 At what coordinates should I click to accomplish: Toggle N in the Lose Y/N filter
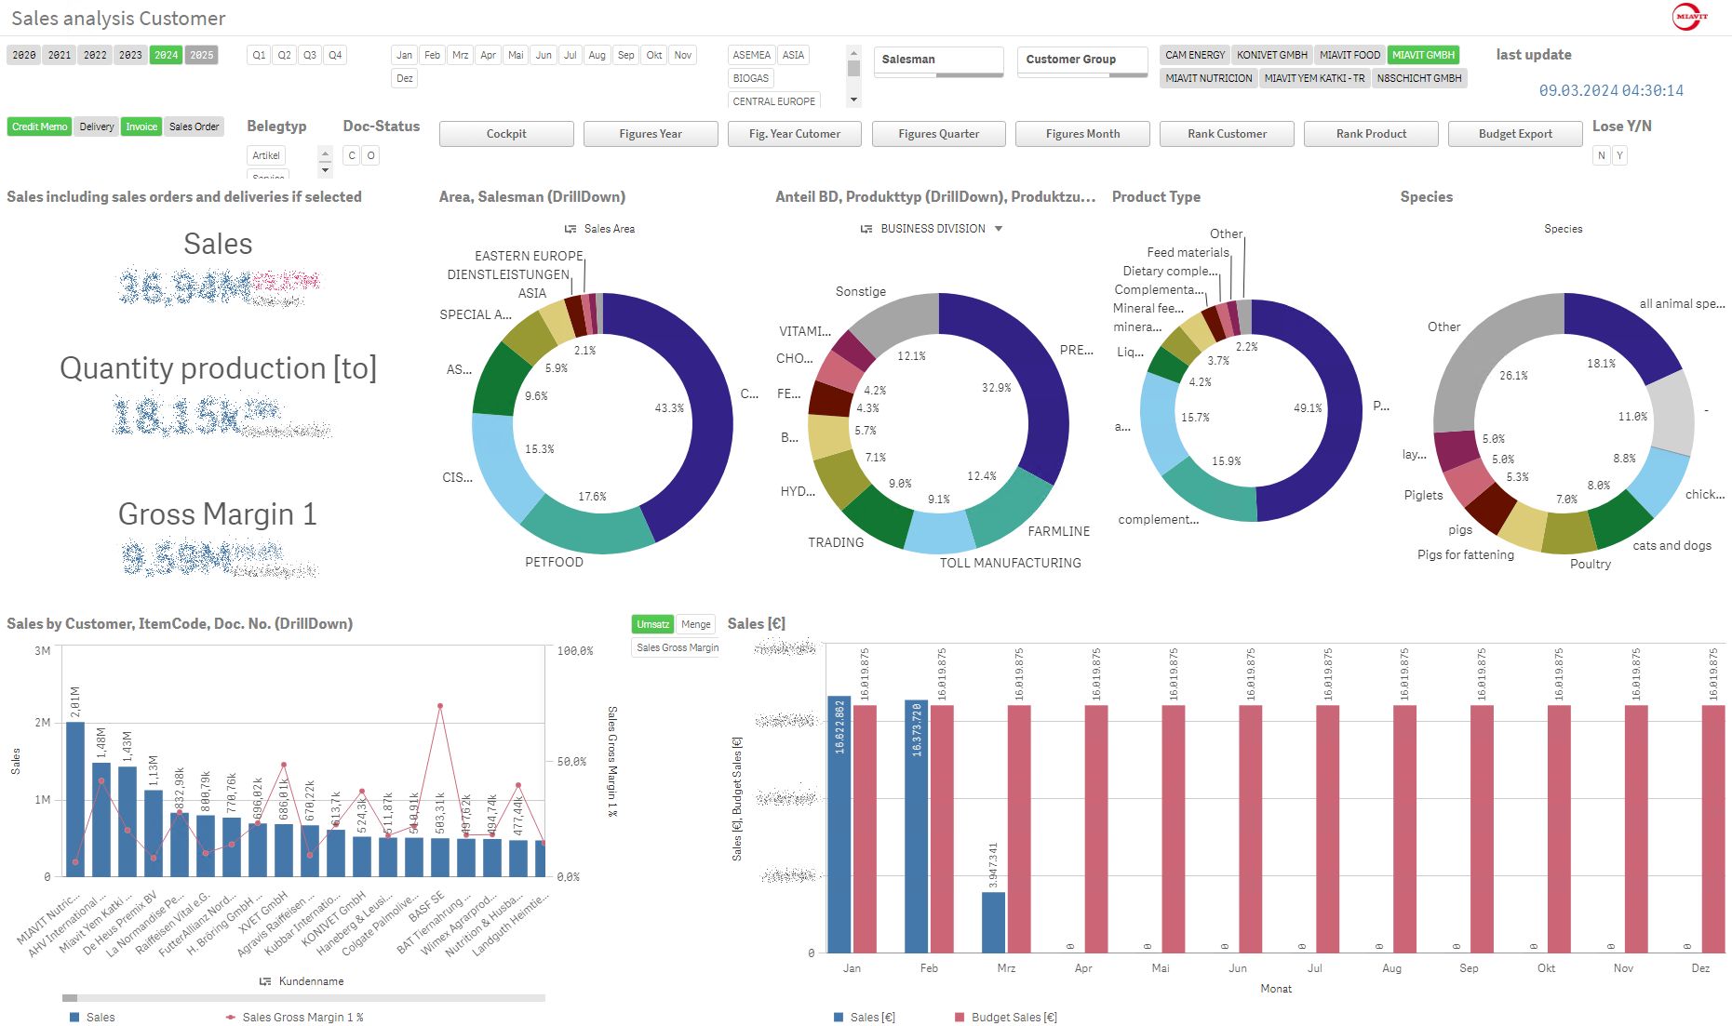pos(1601,155)
